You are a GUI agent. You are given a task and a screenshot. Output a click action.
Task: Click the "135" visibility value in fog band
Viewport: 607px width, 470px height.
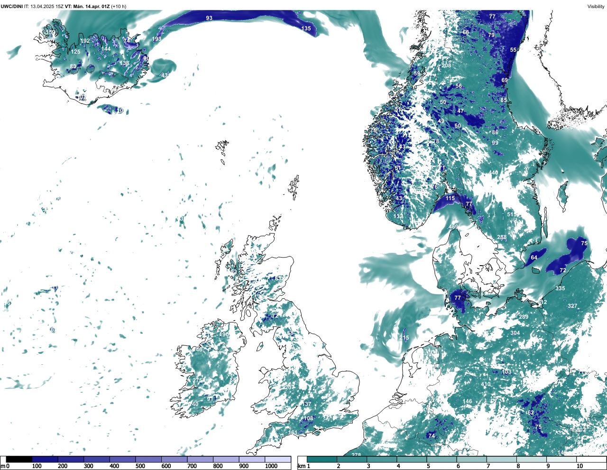click(306, 28)
